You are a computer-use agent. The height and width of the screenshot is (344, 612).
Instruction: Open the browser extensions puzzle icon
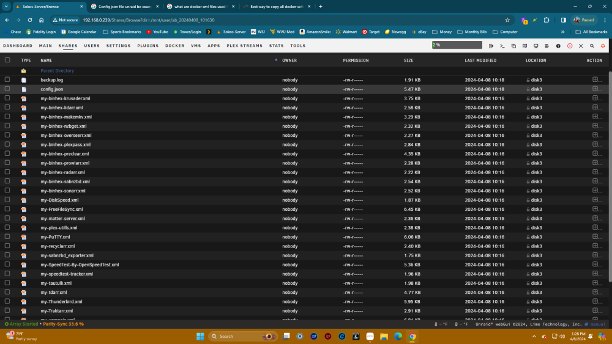[x=547, y=20]
